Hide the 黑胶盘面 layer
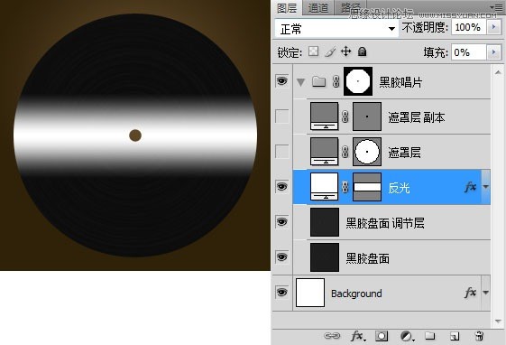 point(281,257)
